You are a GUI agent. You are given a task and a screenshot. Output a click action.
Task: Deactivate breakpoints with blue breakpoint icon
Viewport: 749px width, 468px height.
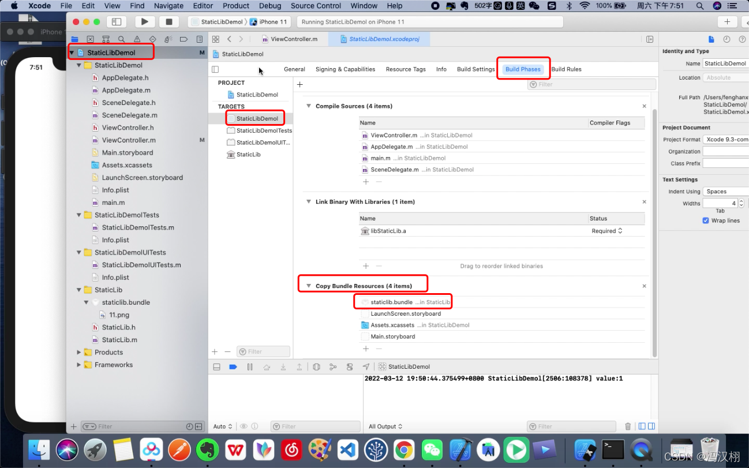click(x=233, y=366)
